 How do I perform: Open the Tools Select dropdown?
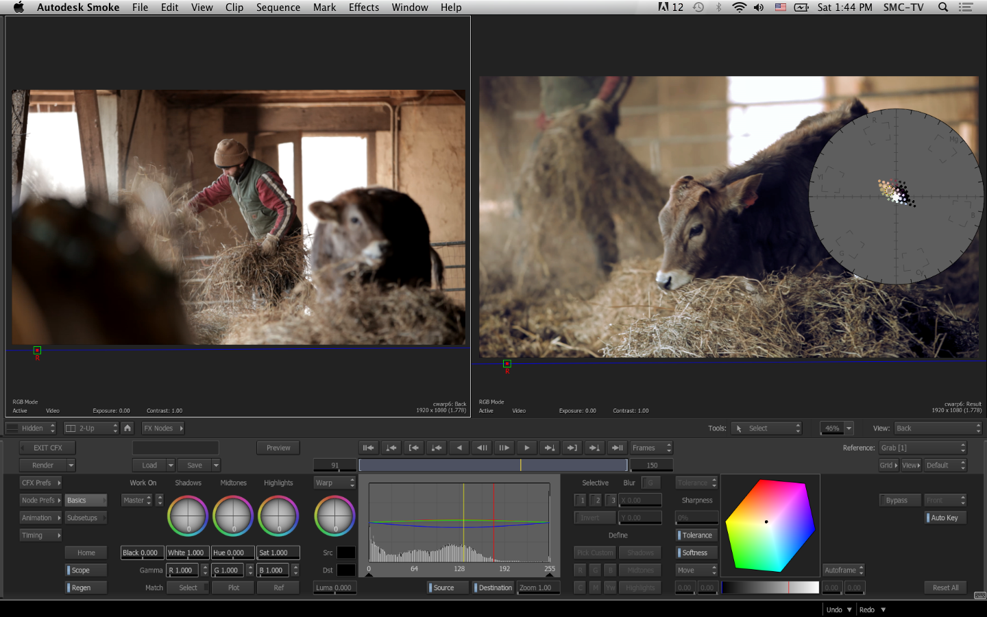(x=766, y=428)
